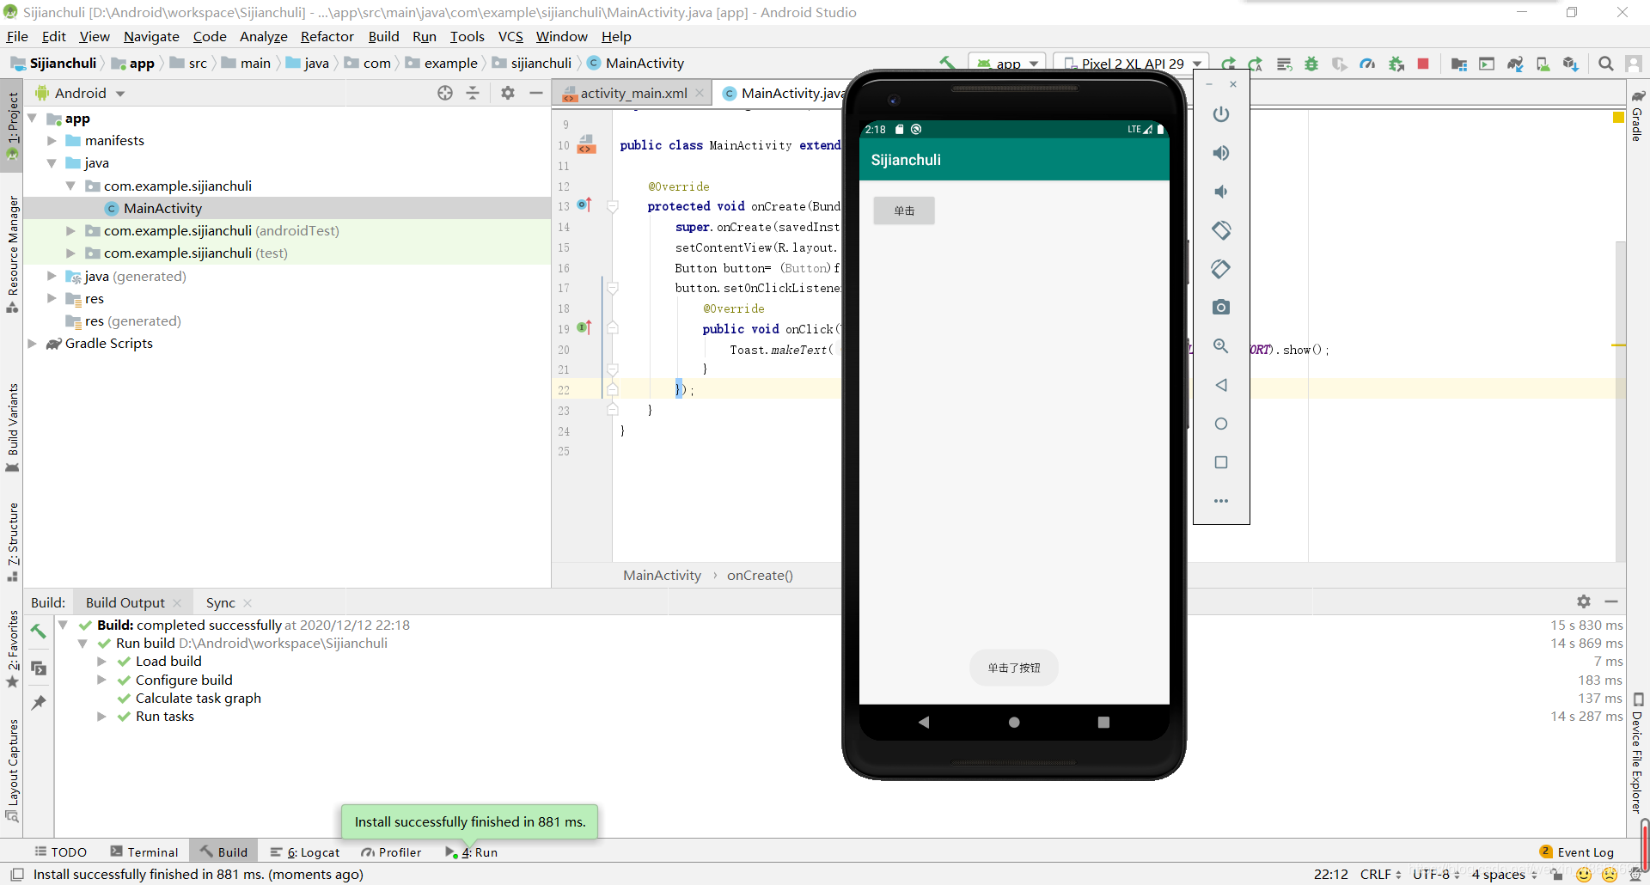Open the app run configuration dropdown
The height and width of the screenshot is (885, 1650).
tap(1008, 64)
